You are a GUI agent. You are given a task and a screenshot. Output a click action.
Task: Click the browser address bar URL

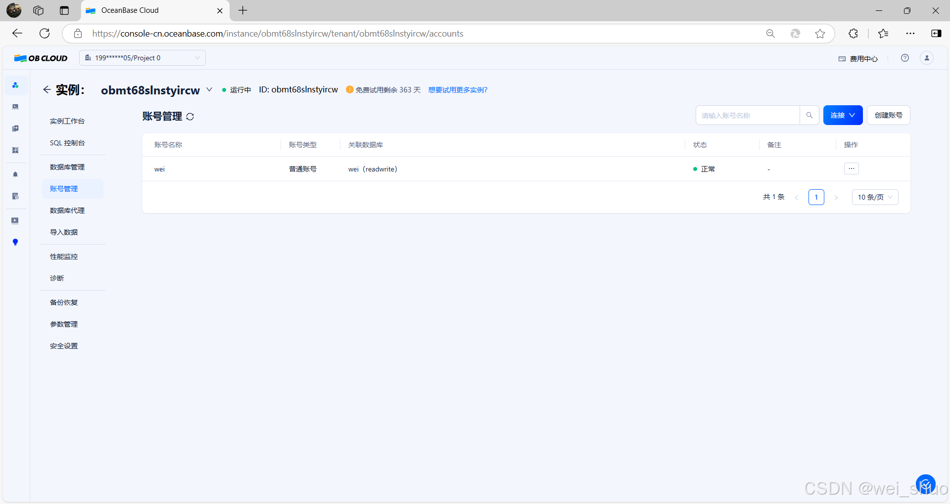tap(278, 34)
